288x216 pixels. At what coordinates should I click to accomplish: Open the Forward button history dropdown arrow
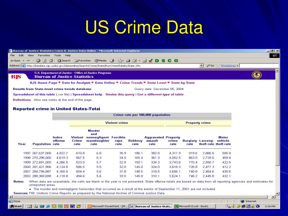pos(33,61)
